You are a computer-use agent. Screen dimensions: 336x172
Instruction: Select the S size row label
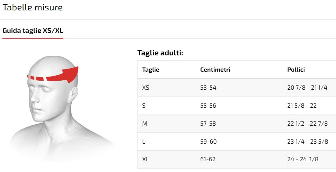coord(144,106)
